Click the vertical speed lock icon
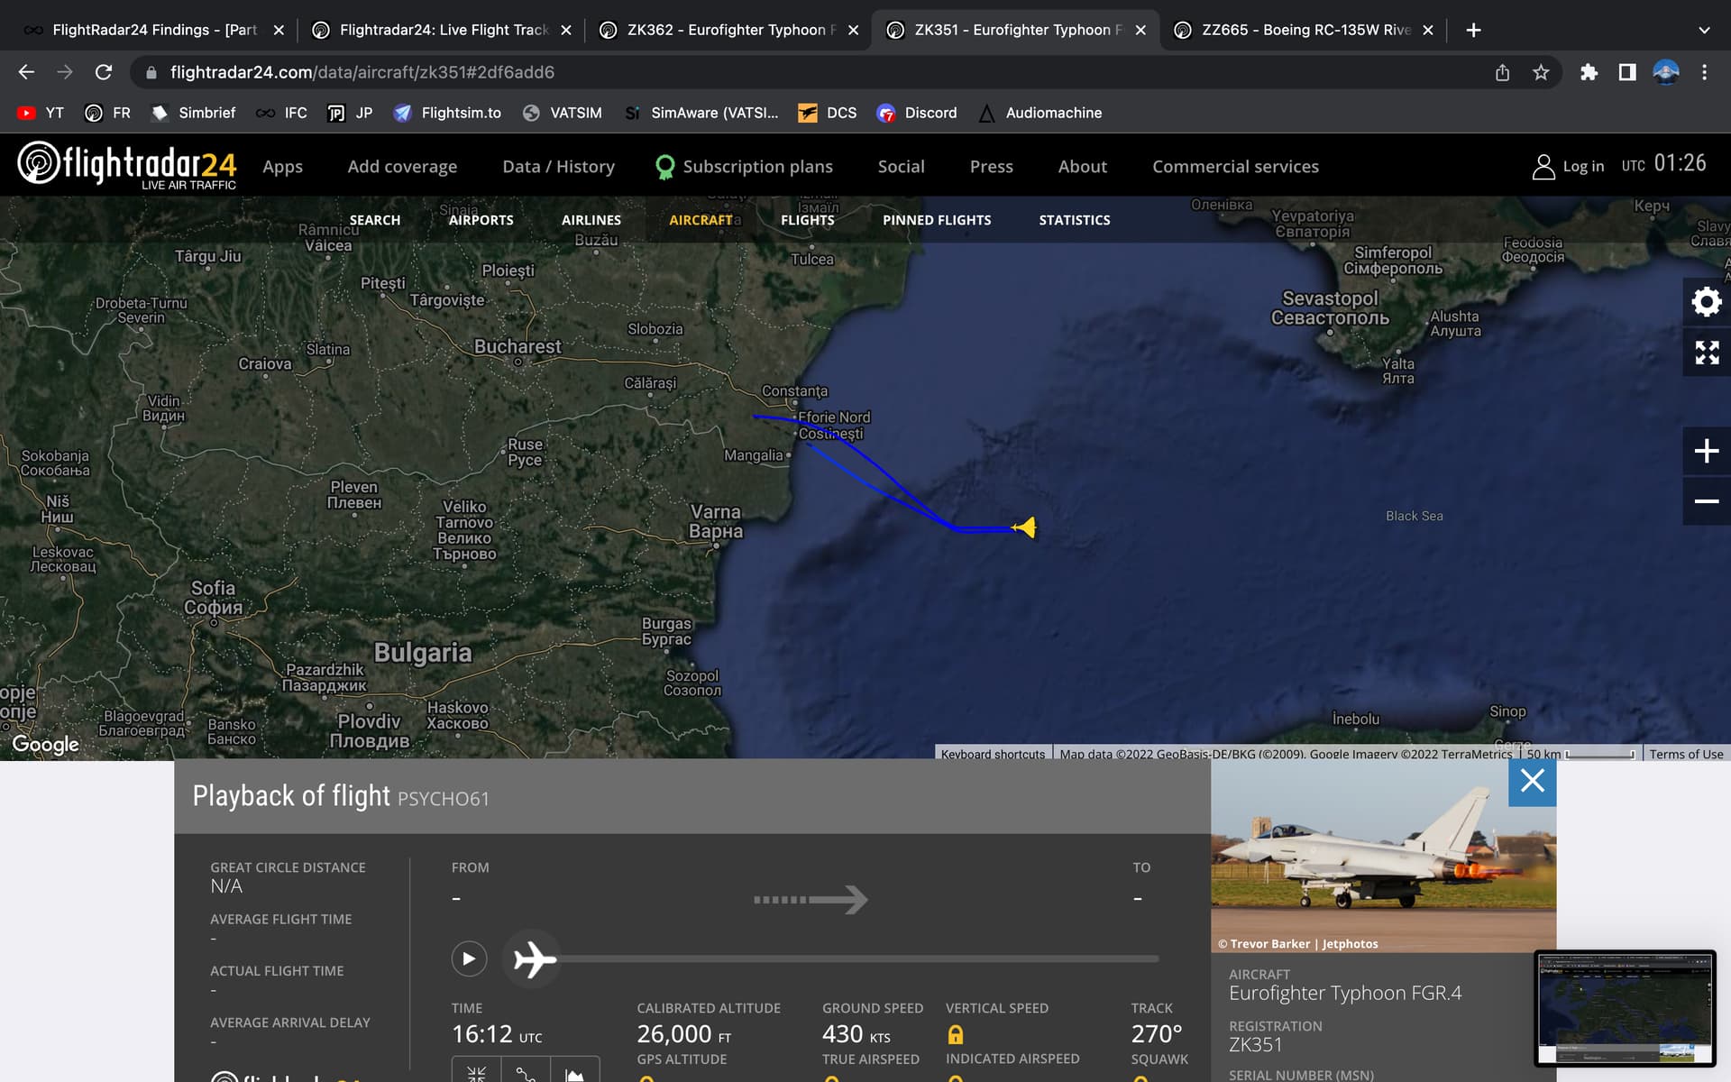This screenshot has width=1731, height=1082. click(x=956, y=1035)
